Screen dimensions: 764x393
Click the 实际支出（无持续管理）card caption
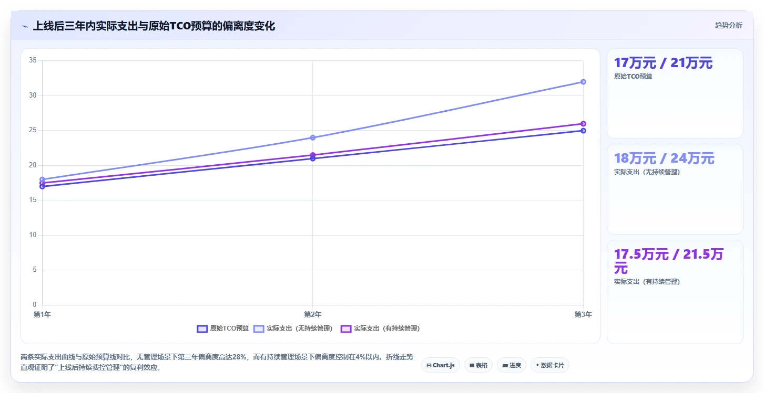click(647, 172)
